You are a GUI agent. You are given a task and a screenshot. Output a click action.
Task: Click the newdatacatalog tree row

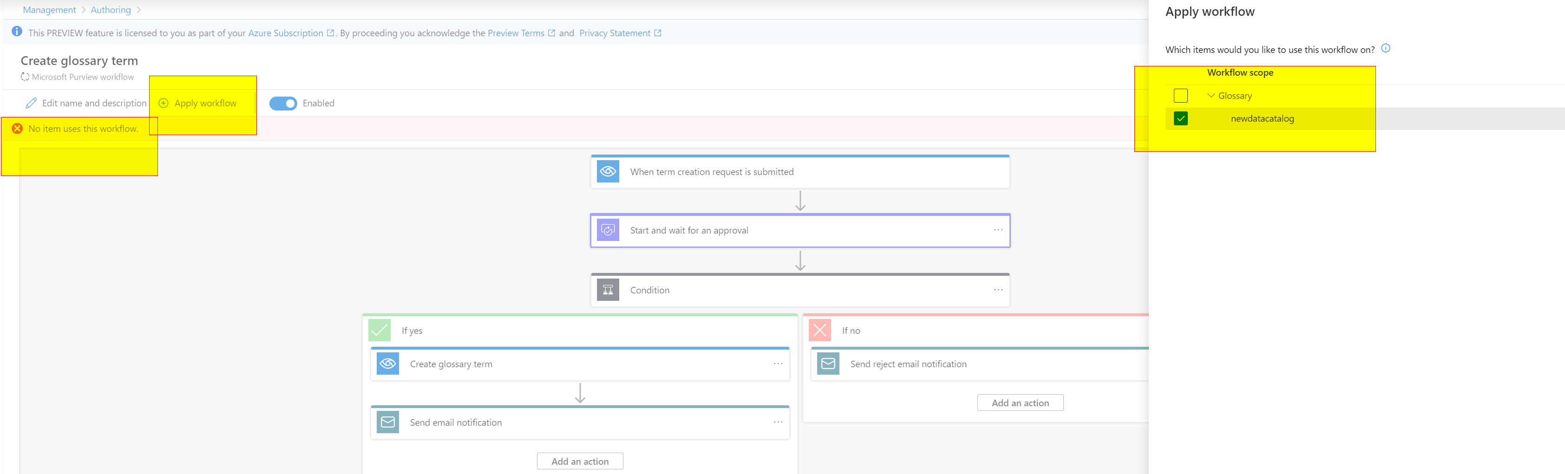point(1364,118)
